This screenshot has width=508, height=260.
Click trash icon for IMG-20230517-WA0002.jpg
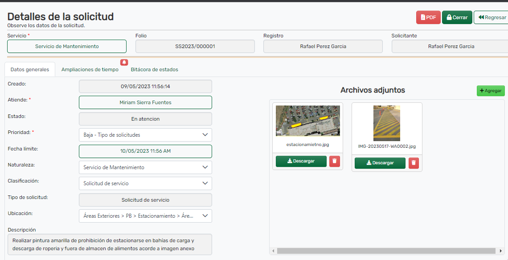[x=414, y=163]
